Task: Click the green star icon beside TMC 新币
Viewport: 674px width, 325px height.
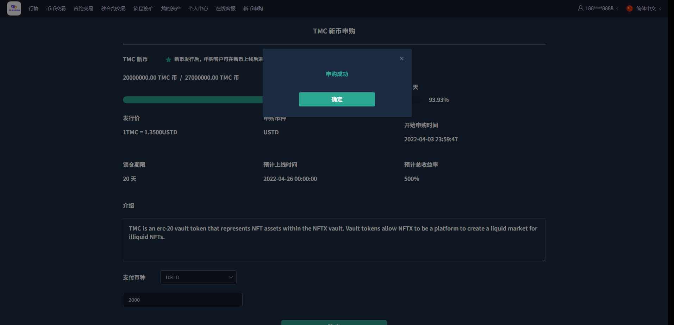Action: [168, 60]
